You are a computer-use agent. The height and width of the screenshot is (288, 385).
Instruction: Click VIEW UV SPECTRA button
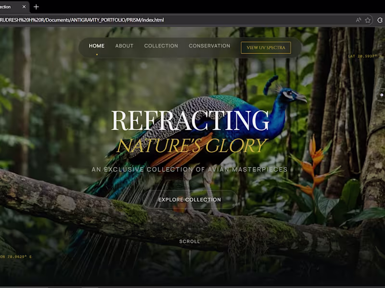click(266, 48)
